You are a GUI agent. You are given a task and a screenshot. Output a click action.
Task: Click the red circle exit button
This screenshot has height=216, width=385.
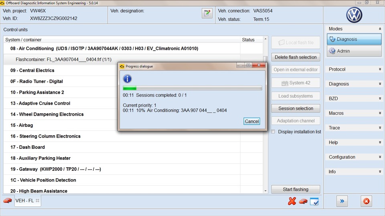(x=366, y=201)
